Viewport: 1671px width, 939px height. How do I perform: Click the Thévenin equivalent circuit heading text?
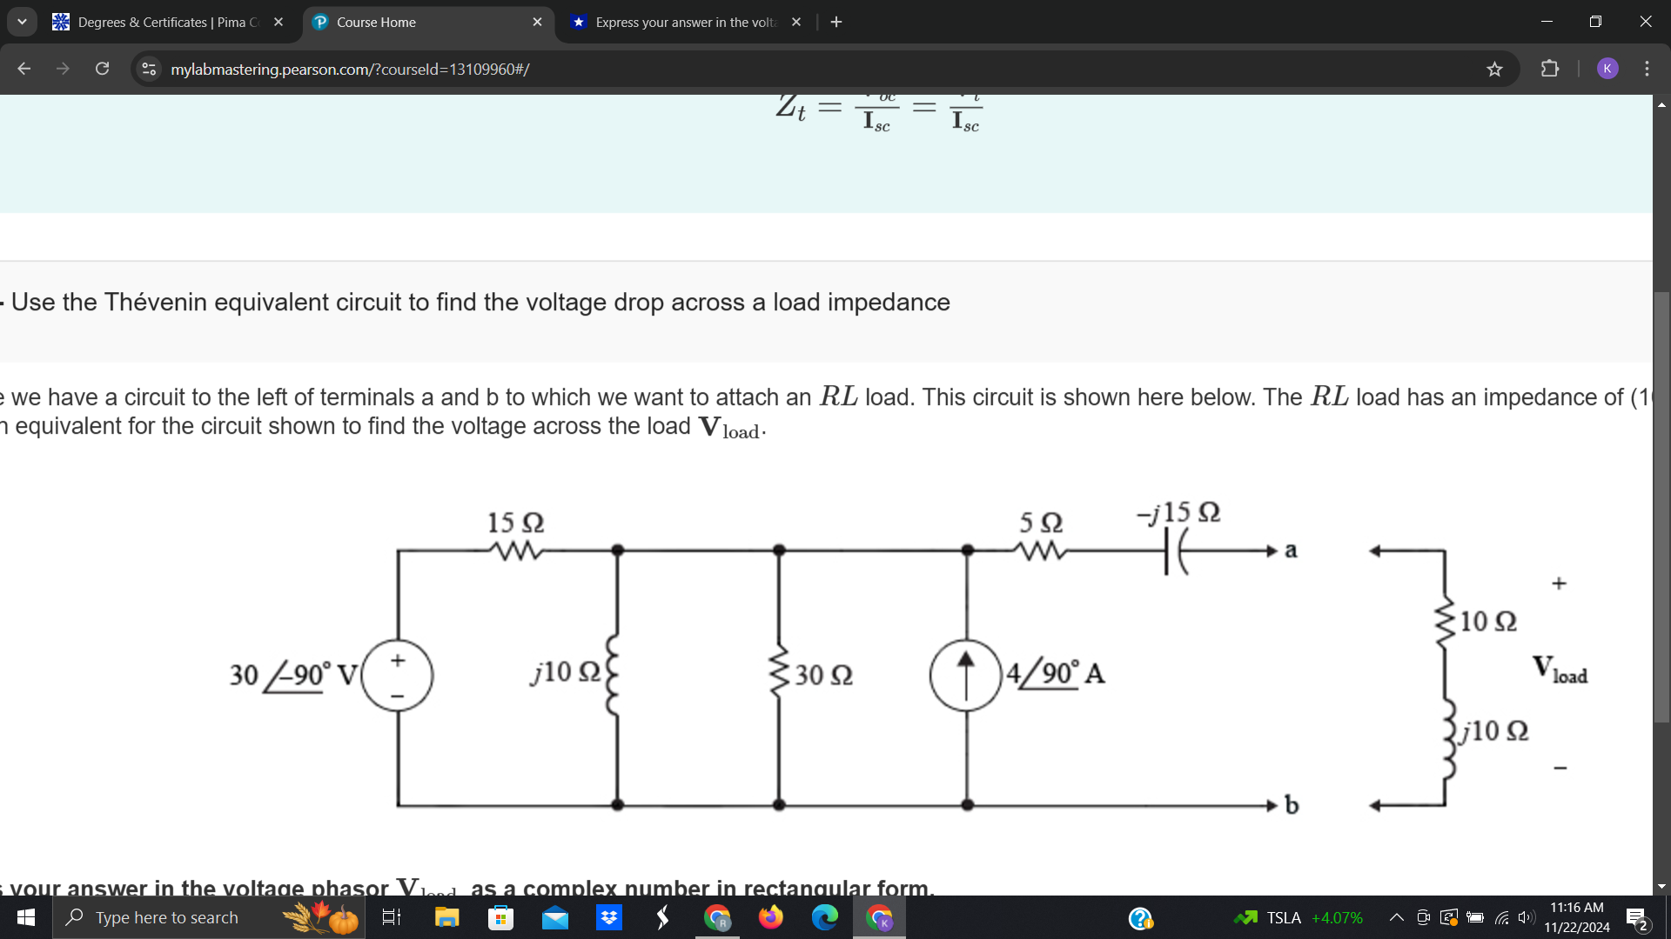coord(480,303)
